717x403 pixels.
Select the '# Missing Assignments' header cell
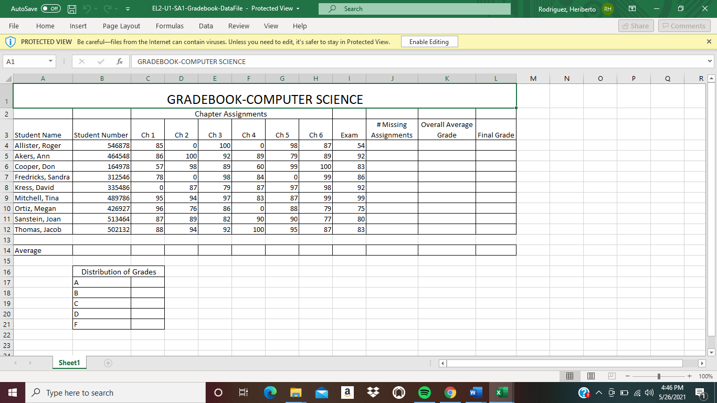pos(392,130)
